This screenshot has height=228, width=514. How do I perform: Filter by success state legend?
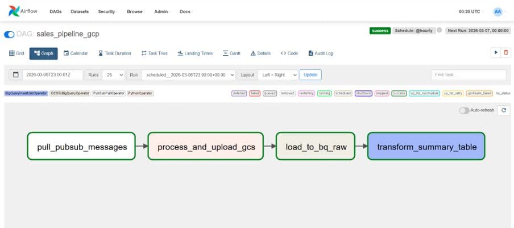pyautogui.click(x=399, y=93)
